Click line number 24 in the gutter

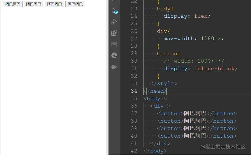(x=134, y=16)
